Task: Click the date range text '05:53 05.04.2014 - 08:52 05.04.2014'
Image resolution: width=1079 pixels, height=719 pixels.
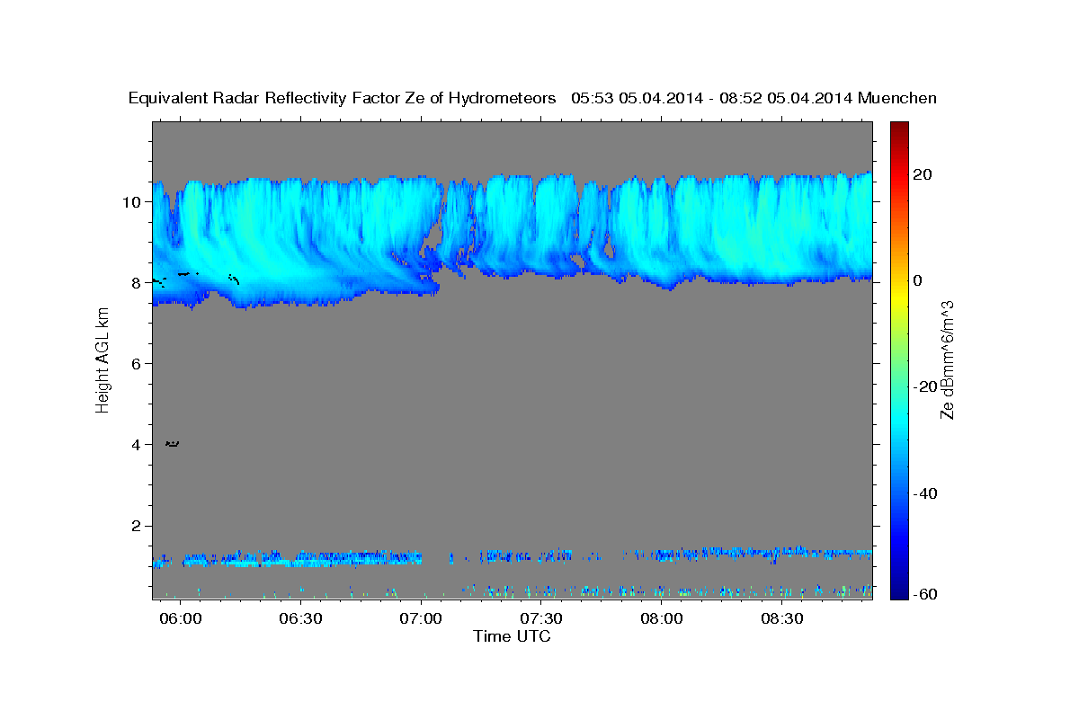Action: point(713,99)
